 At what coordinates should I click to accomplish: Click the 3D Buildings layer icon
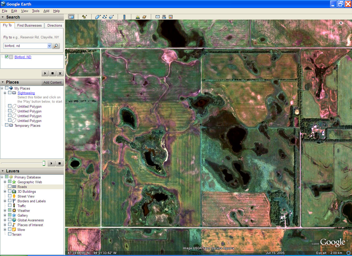(x=14, y=191)
